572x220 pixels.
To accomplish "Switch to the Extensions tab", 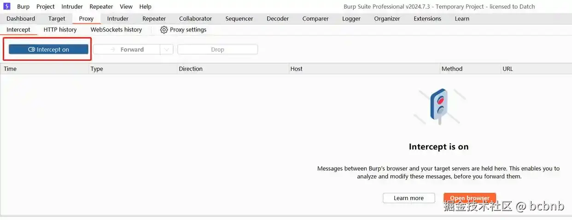I will point(427,18).
